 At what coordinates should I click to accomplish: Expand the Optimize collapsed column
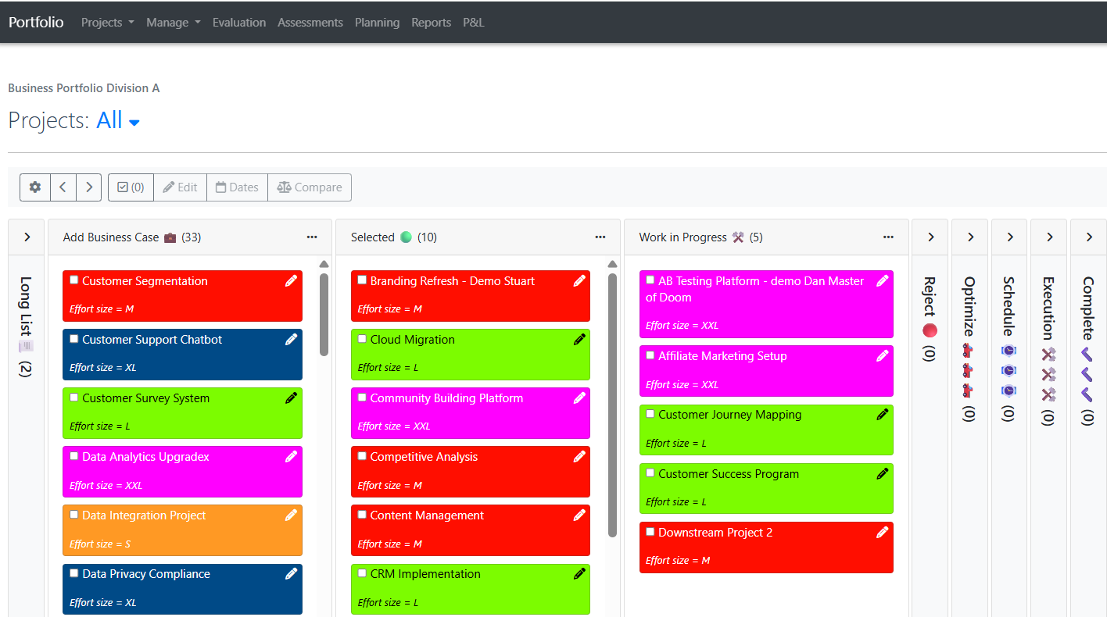(969, 237)
